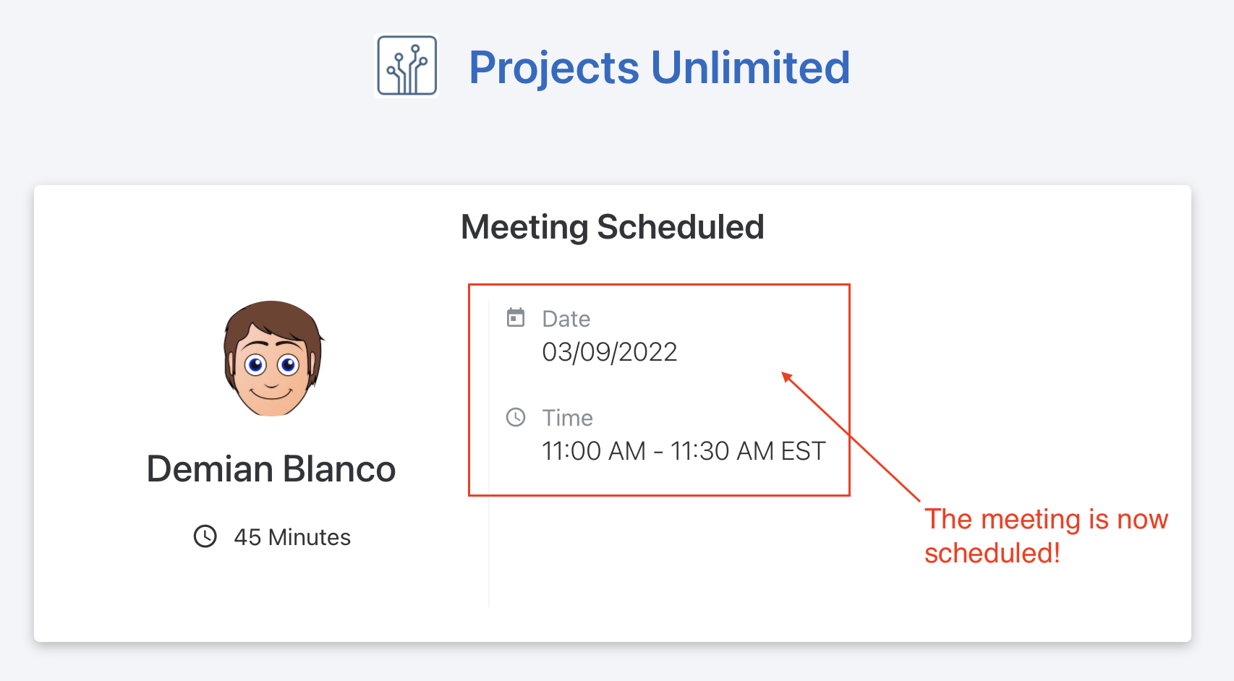Screen dimensions: 1234x681
Task: Click the "Date" label
Action: pyautogui.click(x=566, y=319)
